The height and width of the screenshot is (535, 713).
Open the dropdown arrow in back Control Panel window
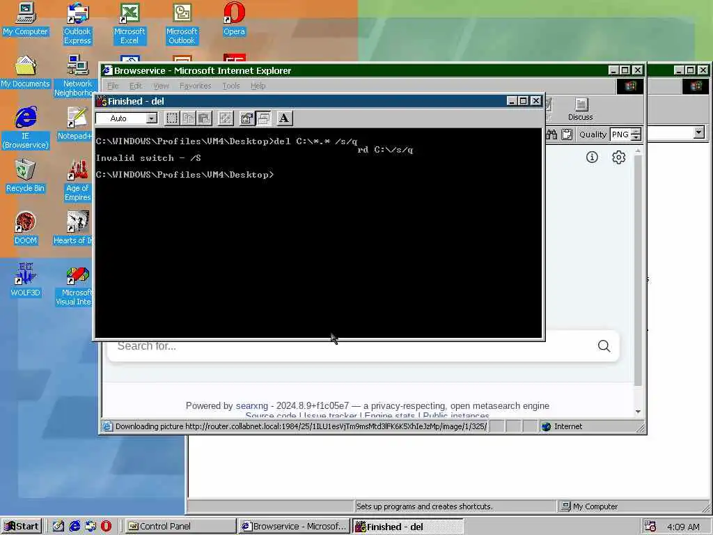click(699, 132)
